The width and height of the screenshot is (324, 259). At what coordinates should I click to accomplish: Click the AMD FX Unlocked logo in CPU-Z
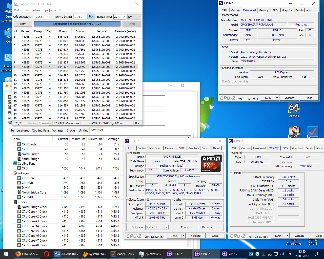coord(211,163)
